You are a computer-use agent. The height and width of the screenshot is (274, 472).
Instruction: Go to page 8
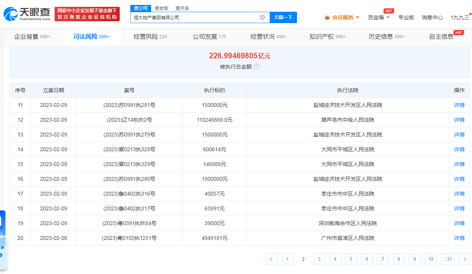(399, 259)
